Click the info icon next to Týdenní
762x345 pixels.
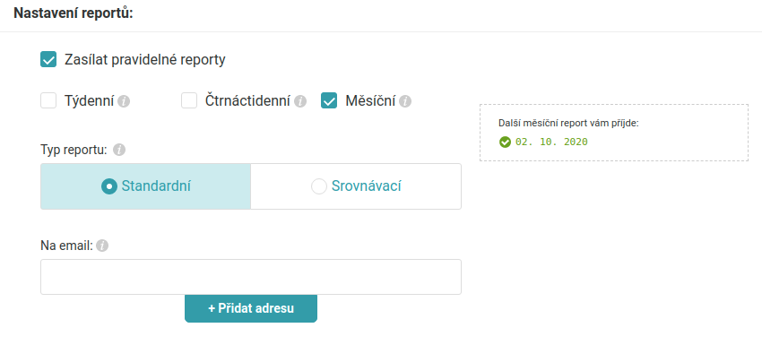point(124,101)
